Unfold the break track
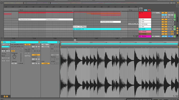179x100 pixels. (x=140, y=29)
